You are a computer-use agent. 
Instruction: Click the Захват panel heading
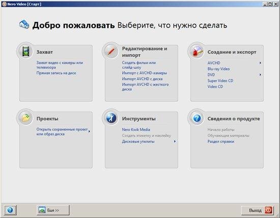tap(44, 52)
